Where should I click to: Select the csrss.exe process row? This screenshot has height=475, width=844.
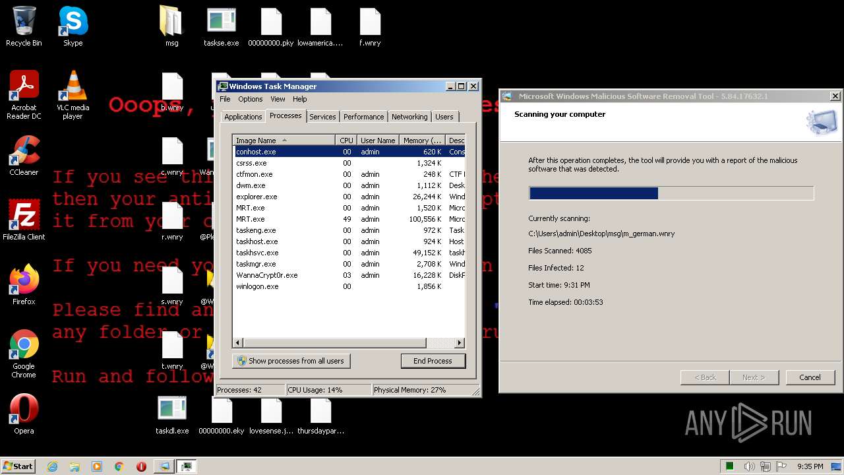tap(349, 163)
